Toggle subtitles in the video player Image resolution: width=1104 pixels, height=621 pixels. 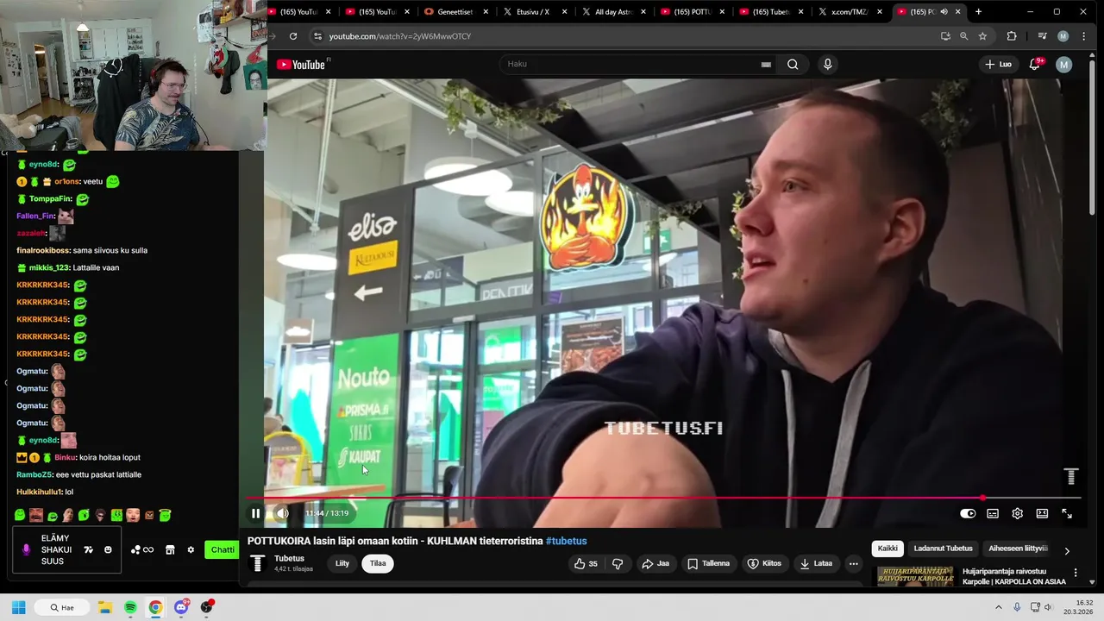[993, 513]
